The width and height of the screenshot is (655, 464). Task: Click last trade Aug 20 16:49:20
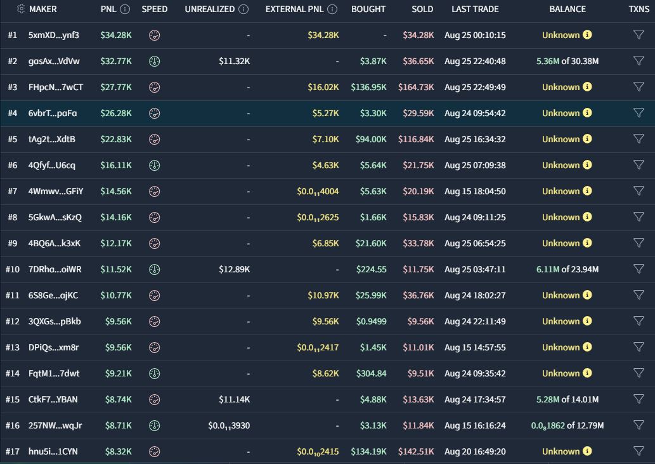[475, 451]
